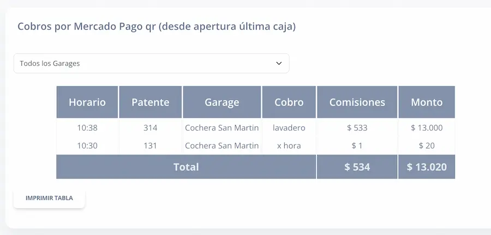Viewport: 491px width, 235px height.
Task: Click the Horario column header
Action: pyautogui.click(x=87, y=102)
